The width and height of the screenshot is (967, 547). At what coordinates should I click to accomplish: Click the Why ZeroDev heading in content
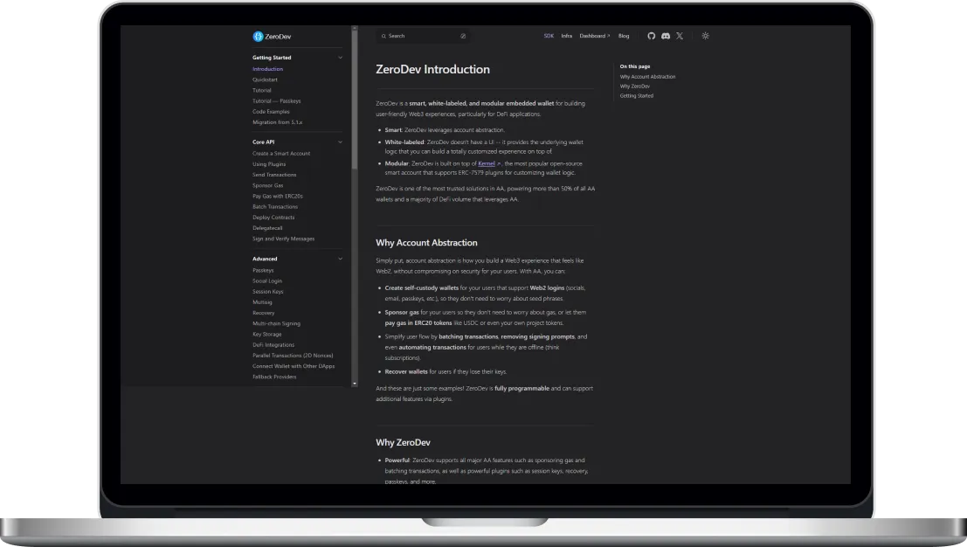tap(404, 443)
